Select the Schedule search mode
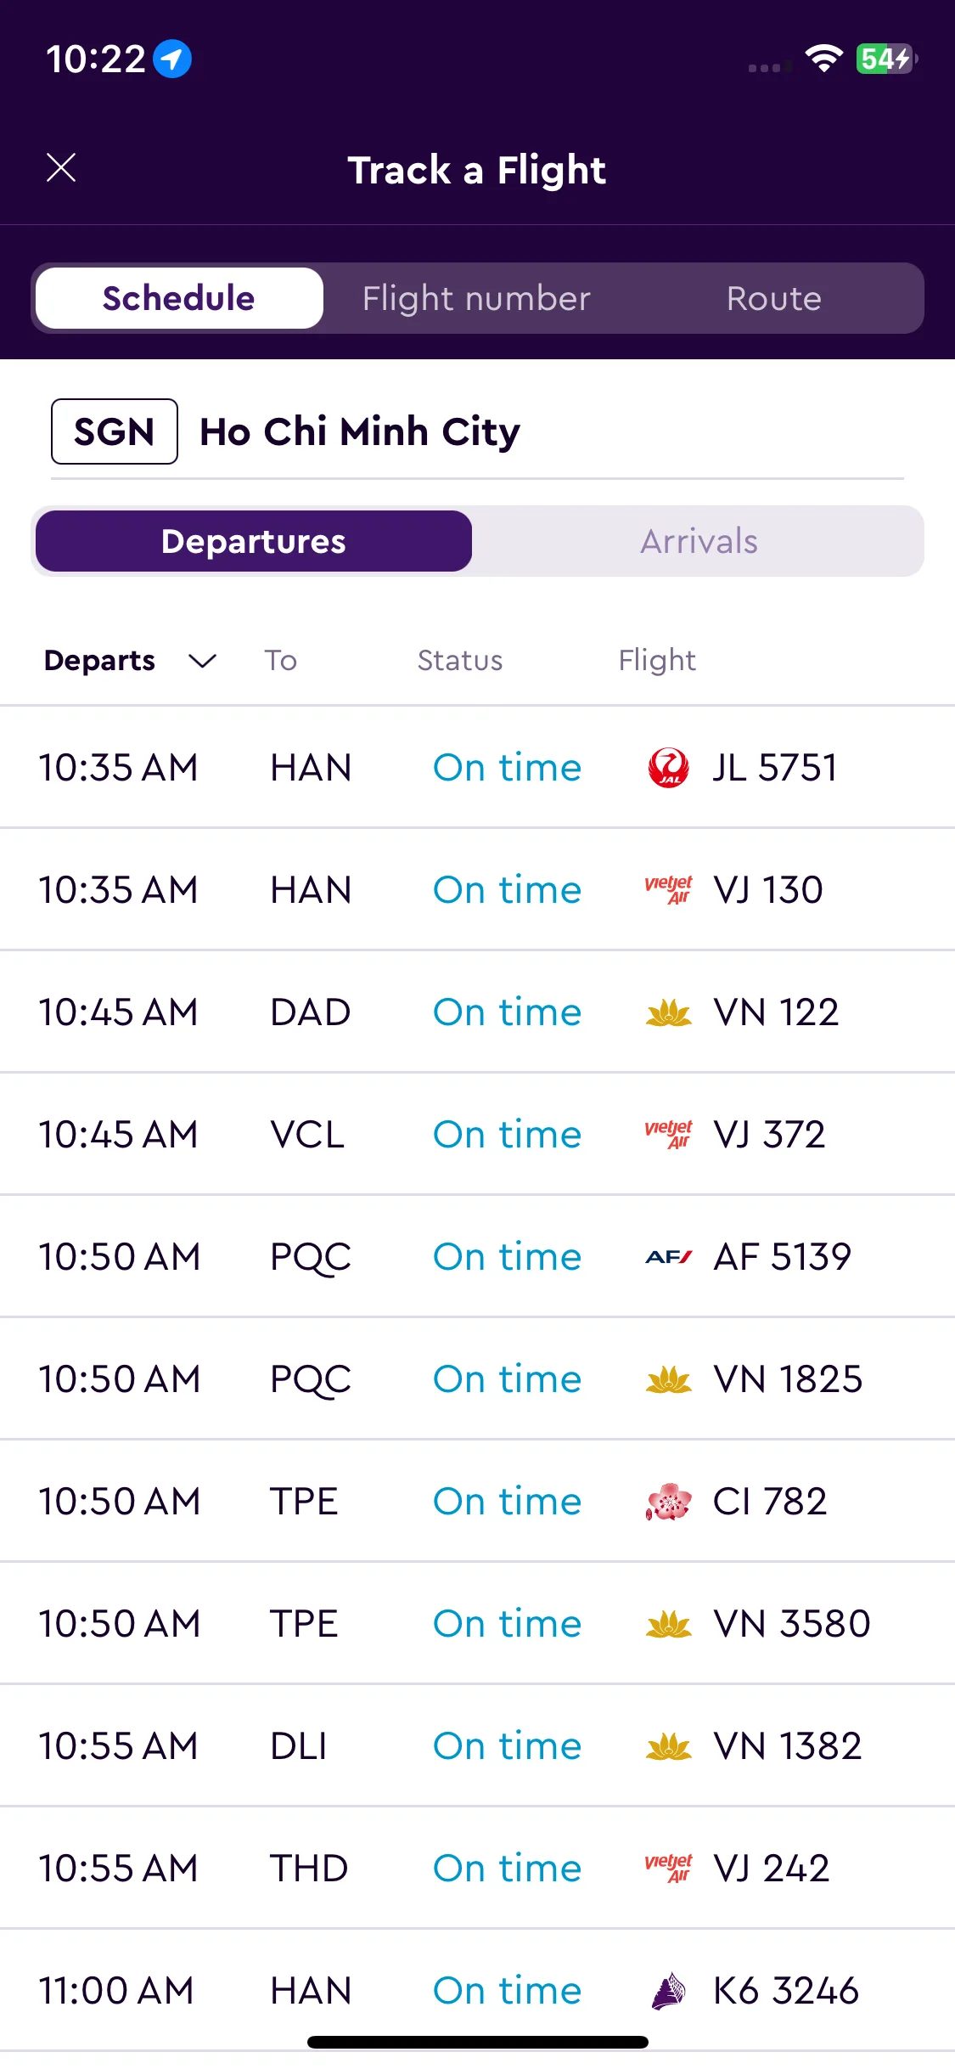The width and height of the screenshot is (955, 2069). 179,298
